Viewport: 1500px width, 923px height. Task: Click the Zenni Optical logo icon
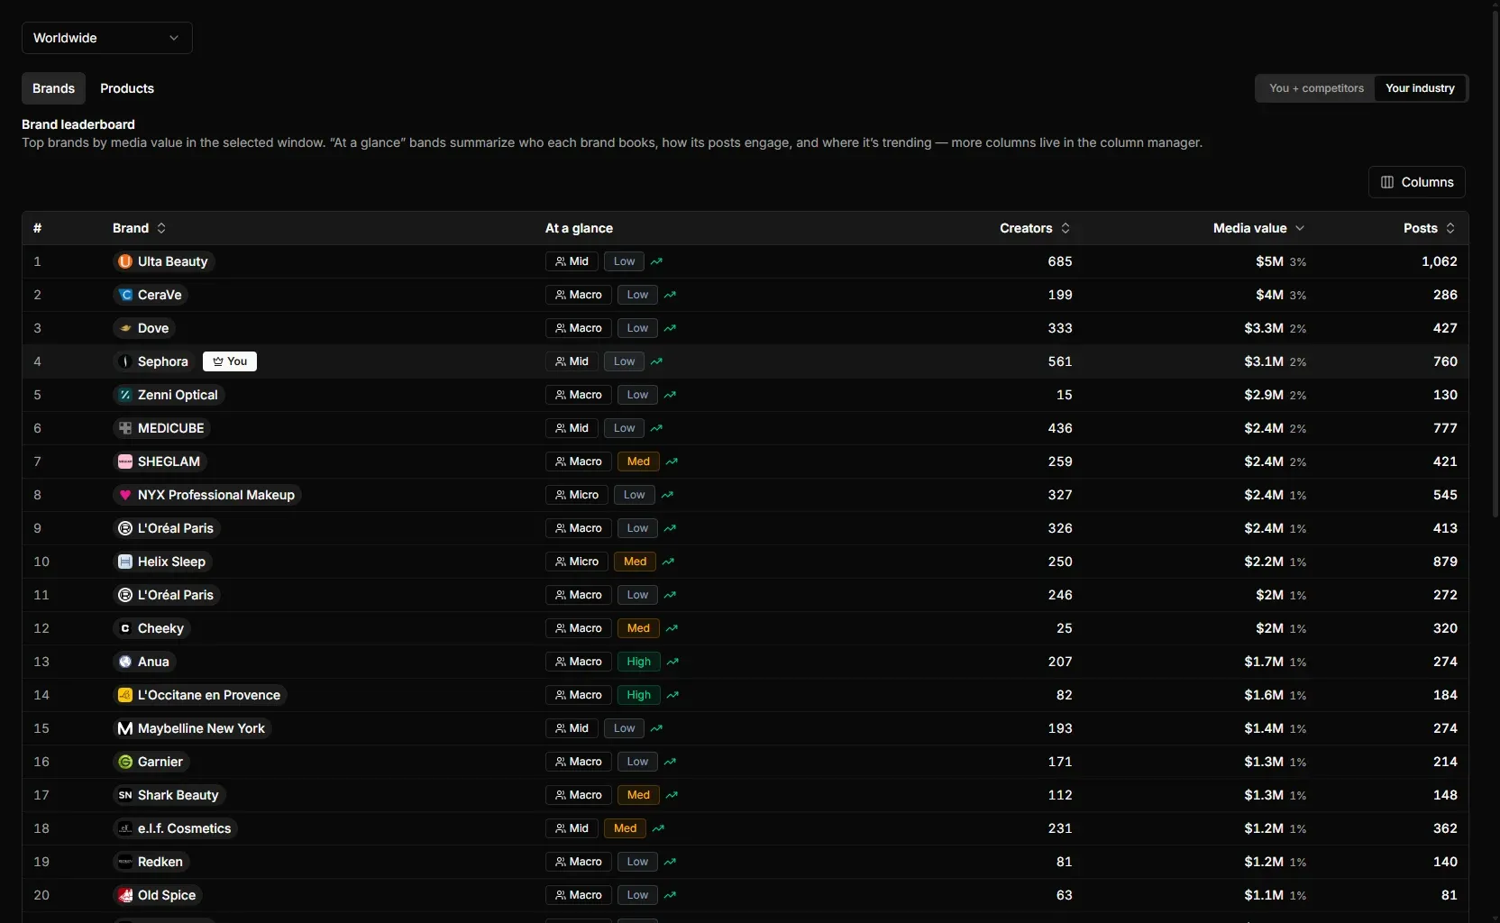click(125, 395)
